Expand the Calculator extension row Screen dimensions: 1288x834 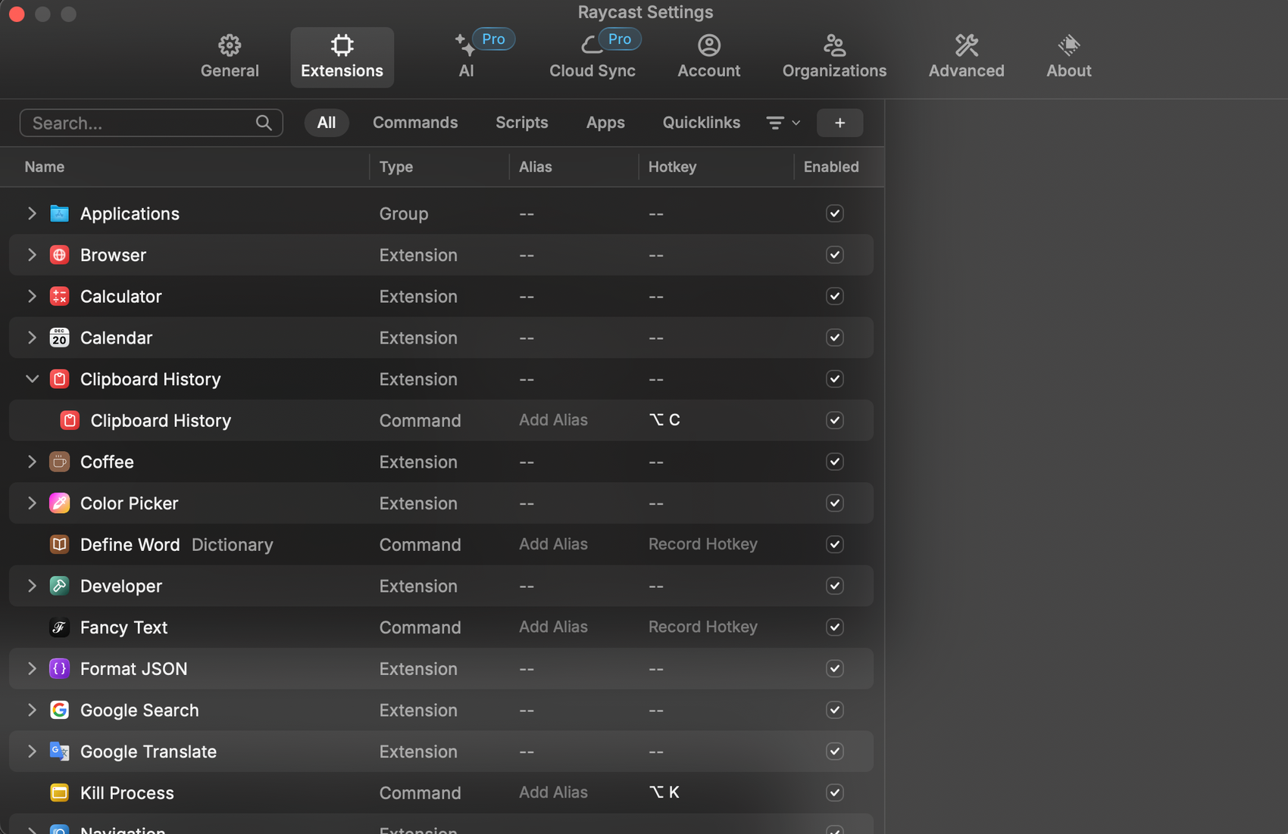coord(32,296)
